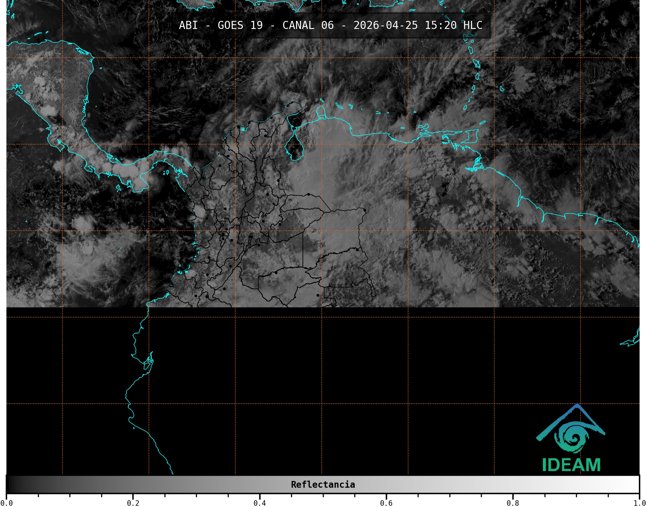Click the date 2026-04-25 in the title
This screenshot has height=507, width=646.
coord(385,25)
